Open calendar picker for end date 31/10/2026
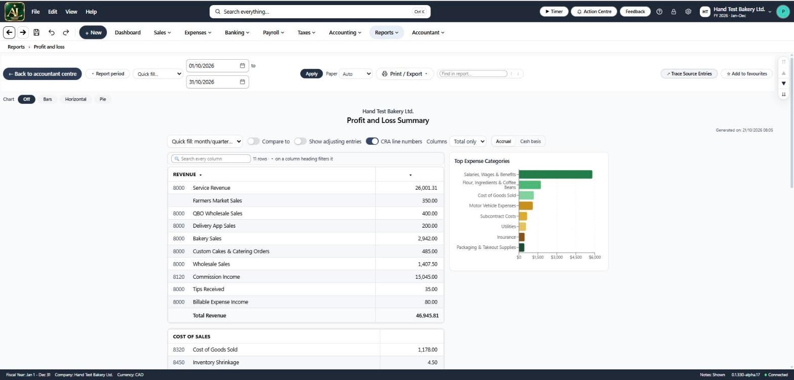This screenshot has height=380, width=794. tap(243, 82)
